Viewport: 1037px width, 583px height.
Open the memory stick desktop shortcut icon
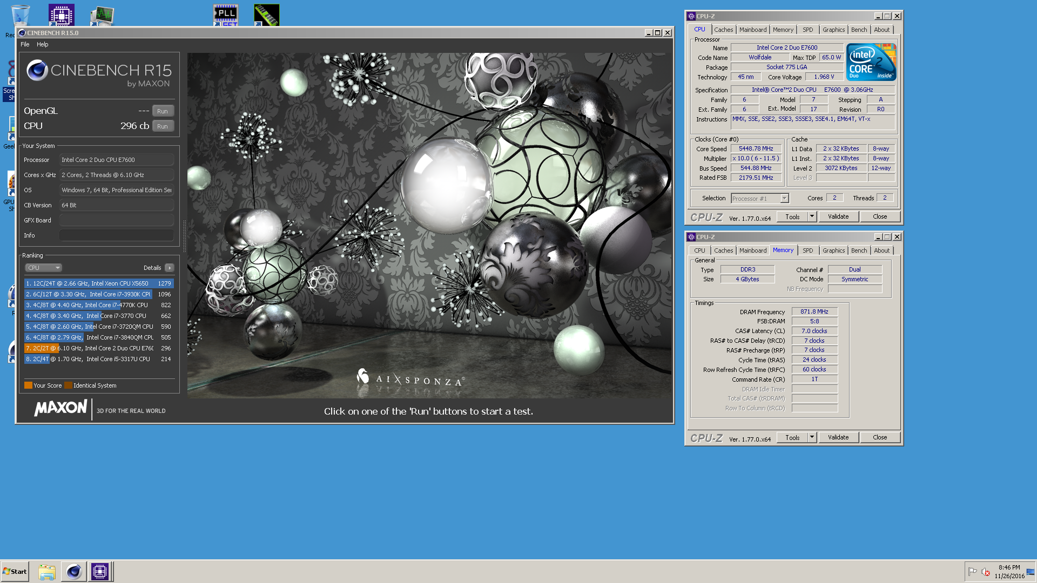[266, 15]
